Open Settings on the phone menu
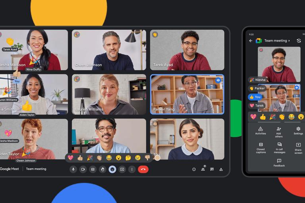 coord(298,131)
